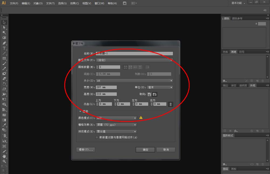Click the Bridge icon in menu bar

(125, 3)
